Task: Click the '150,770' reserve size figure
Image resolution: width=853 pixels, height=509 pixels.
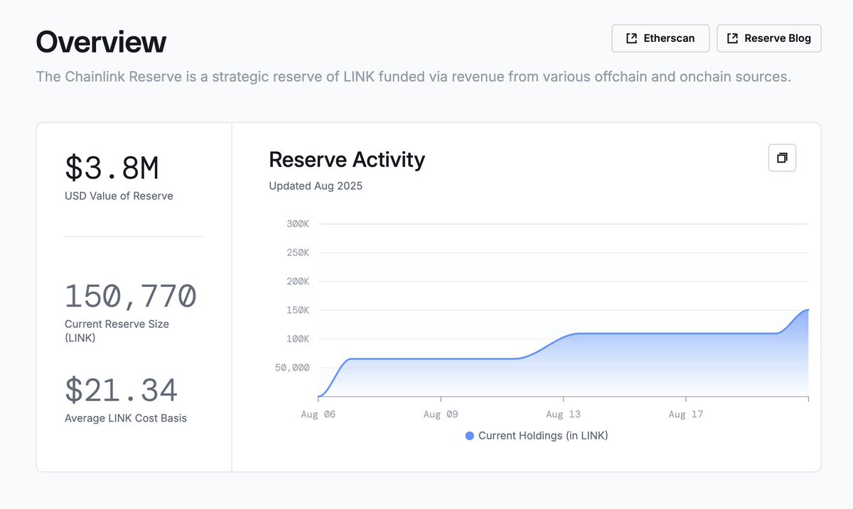Action: coord(130,296)
